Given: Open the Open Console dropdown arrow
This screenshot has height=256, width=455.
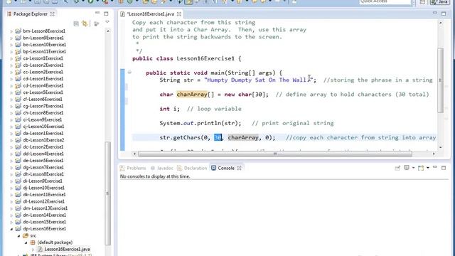Looking at the screenshot, I should [428, 168].
